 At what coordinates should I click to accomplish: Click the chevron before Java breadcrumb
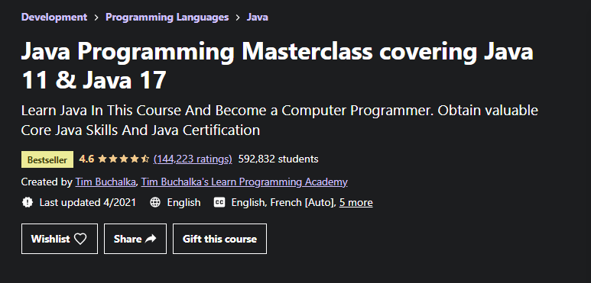(x=238, y=18)
